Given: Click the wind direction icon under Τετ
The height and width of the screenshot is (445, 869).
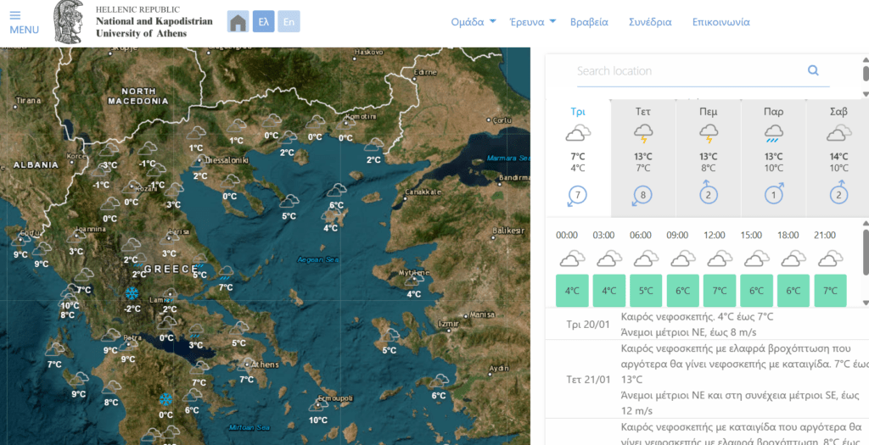Looking at the screenshot, I should [642, 197].
